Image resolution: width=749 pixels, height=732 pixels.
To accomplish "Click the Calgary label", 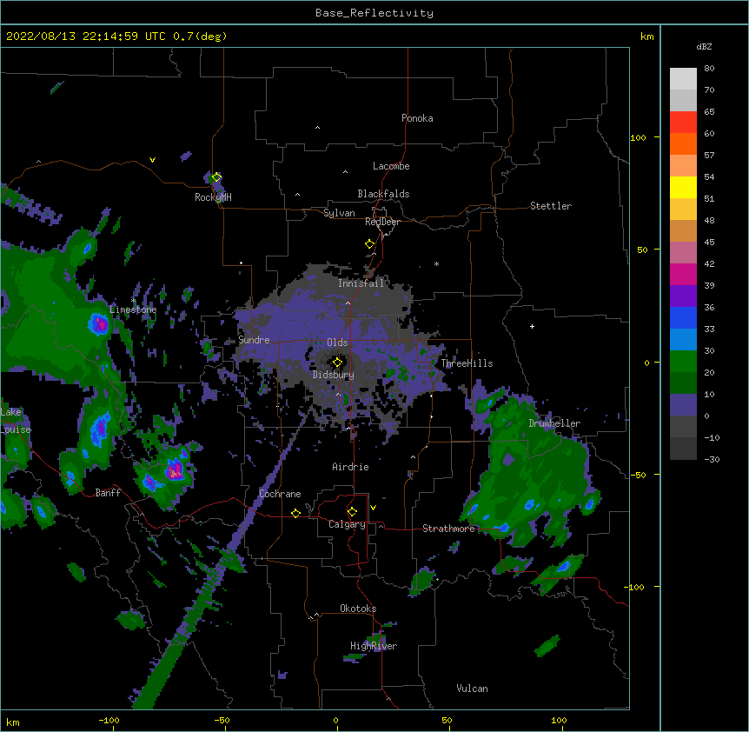I will point(347,524).
